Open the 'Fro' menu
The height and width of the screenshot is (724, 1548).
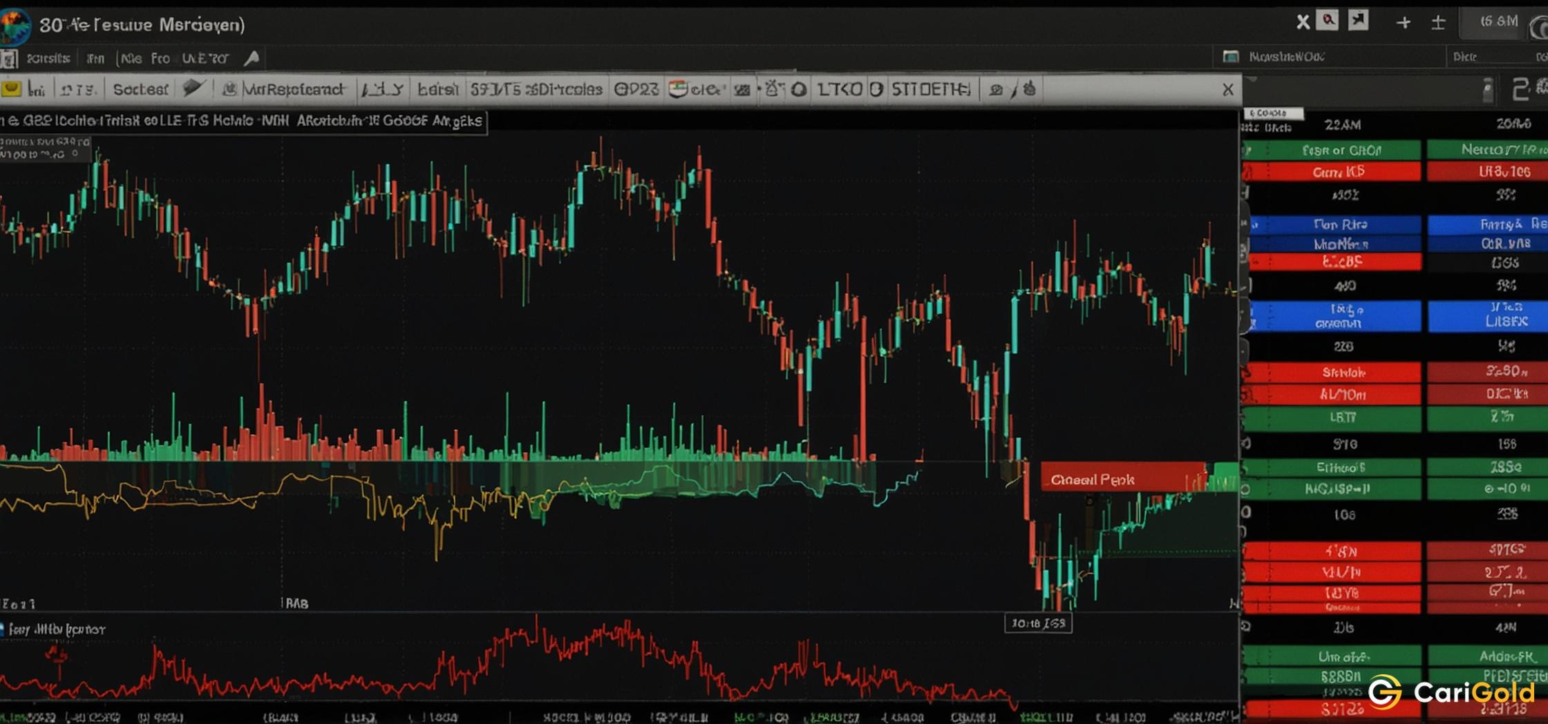click(160, 59)
